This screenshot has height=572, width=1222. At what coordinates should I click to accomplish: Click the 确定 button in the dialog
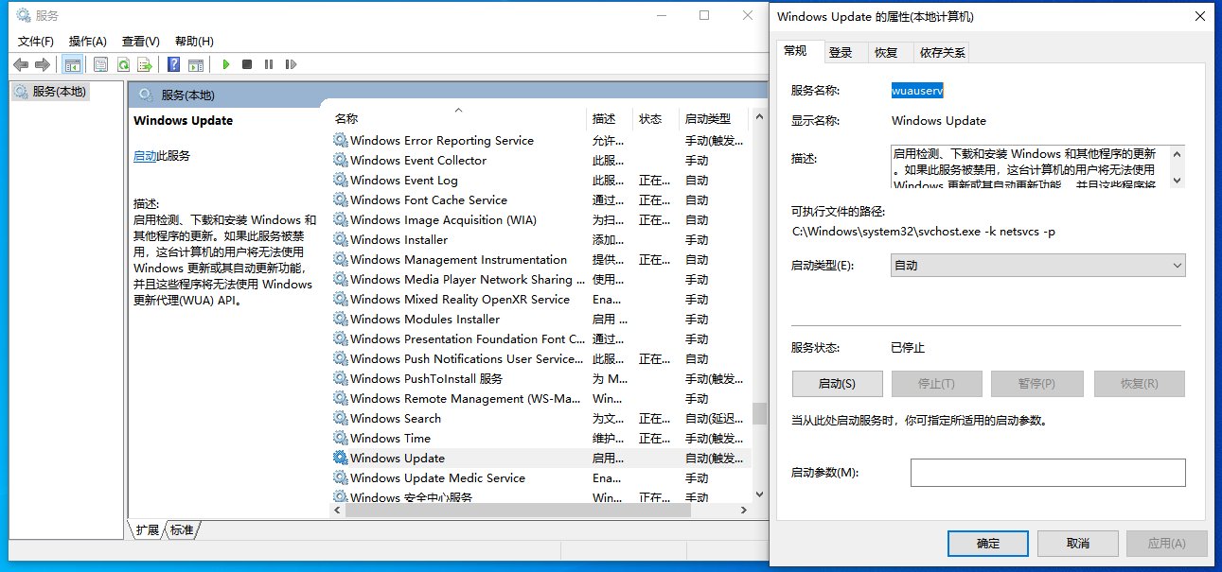(x=987, y=543)
